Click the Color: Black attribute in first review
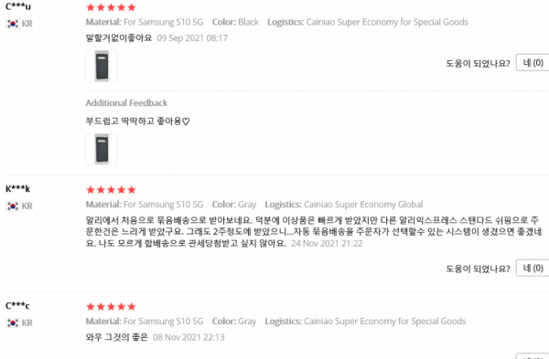549x359 pixels. click(235, 22)
